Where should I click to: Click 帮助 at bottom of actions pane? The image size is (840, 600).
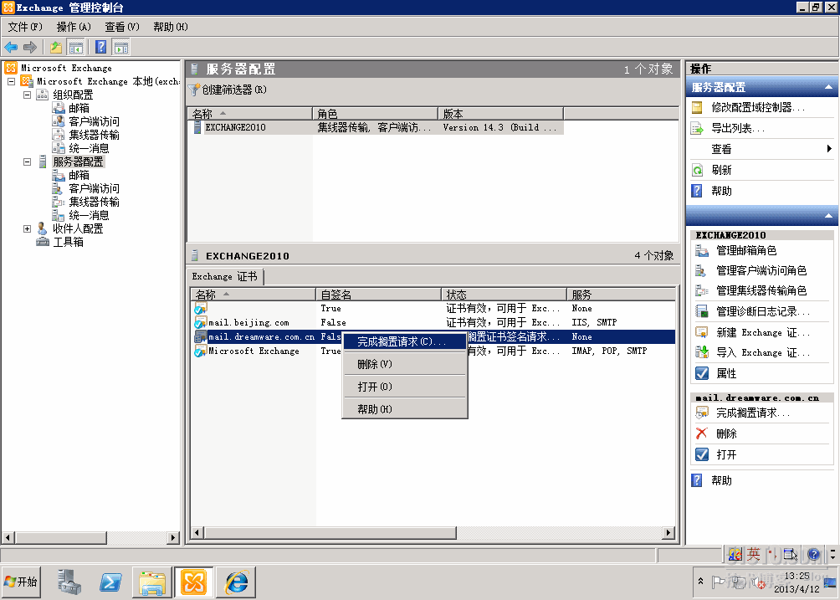point(721,480)
